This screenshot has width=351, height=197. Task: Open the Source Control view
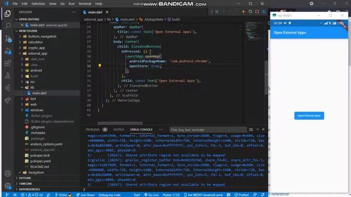click(8, 39)
